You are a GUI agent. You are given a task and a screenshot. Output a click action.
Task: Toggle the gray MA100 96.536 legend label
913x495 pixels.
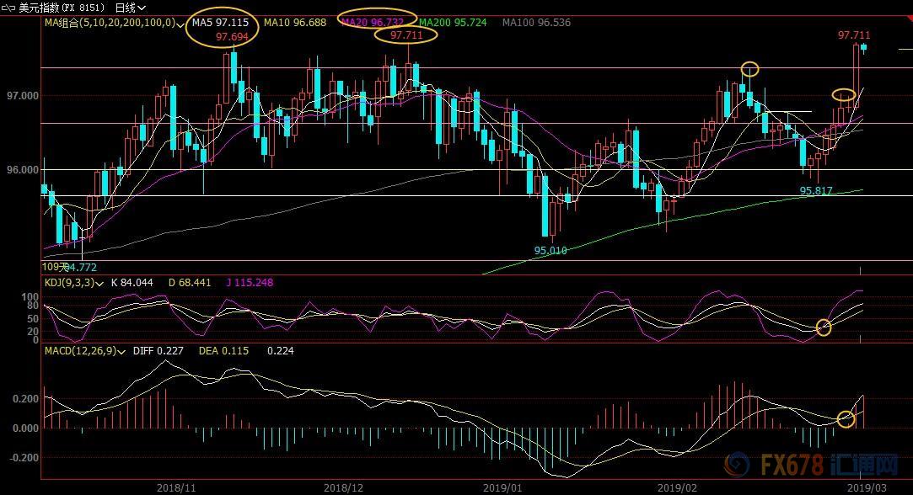coord(536,23)
